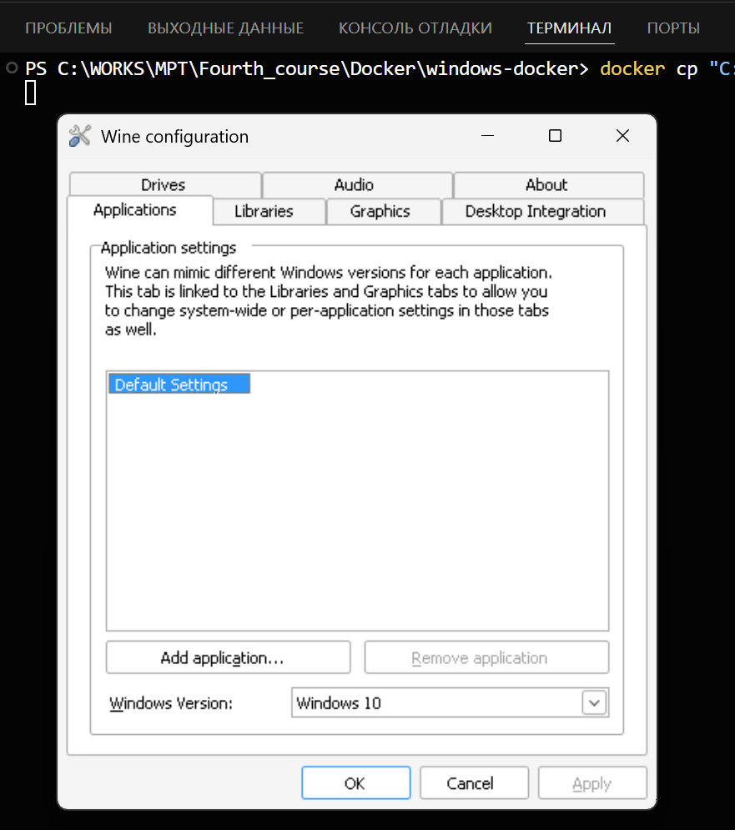
Task: Click the Wine configuration title bar icon
Action: coord(80,136)
